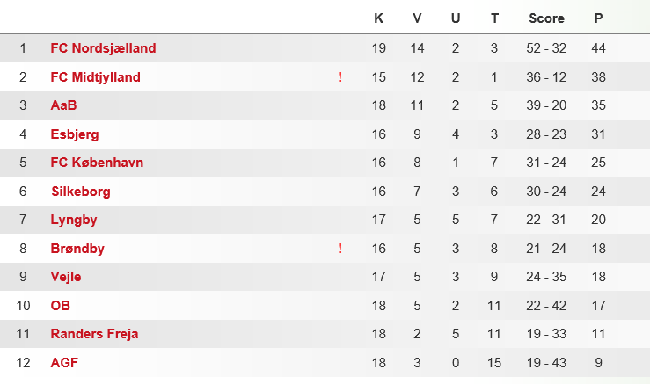650x384 pixels.
Task: Click the P points column header
Action: coord(598,18)
